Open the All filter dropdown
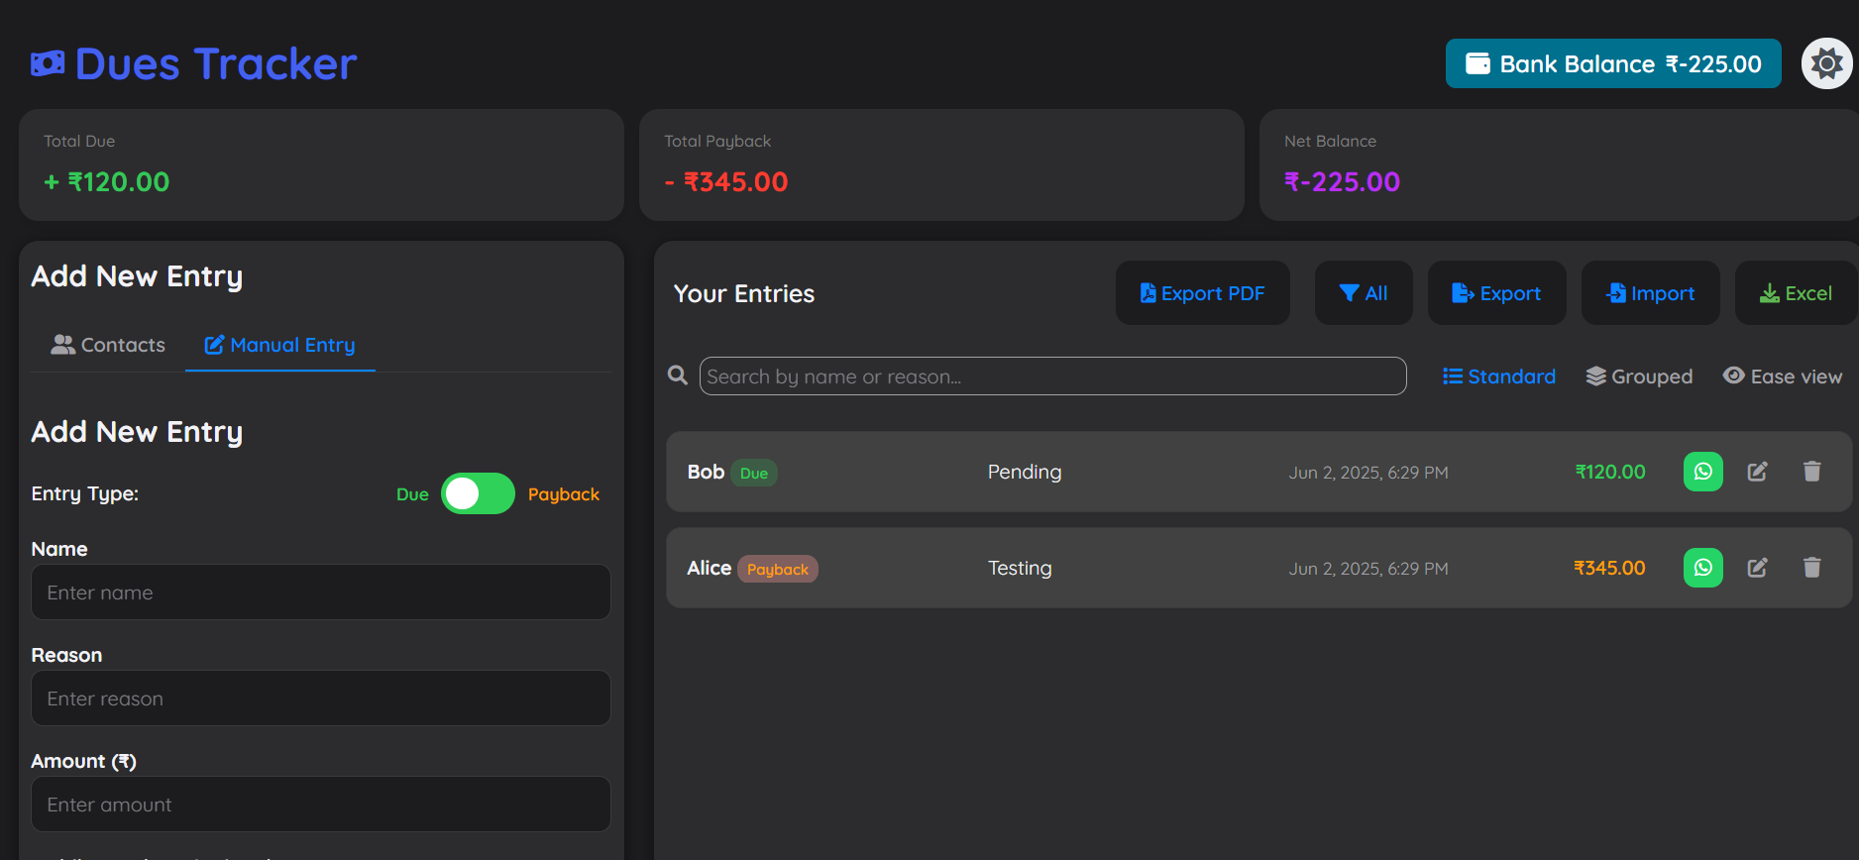 click(x=1363, y=293)
